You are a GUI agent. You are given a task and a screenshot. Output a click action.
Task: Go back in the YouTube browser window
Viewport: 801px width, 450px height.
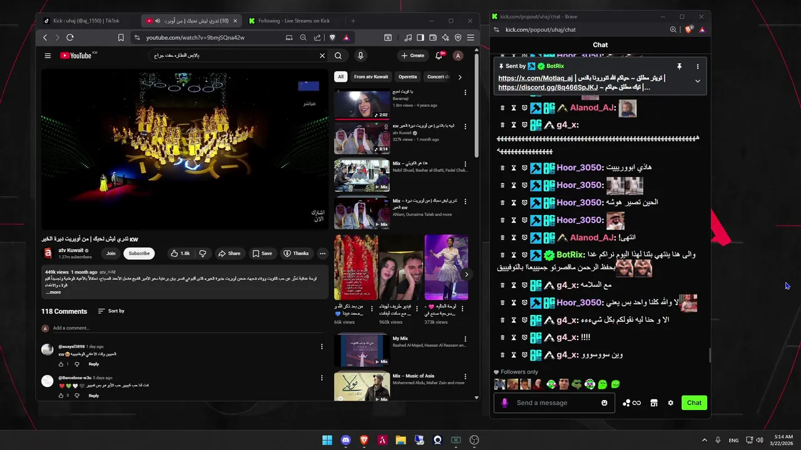pos(45,37)
